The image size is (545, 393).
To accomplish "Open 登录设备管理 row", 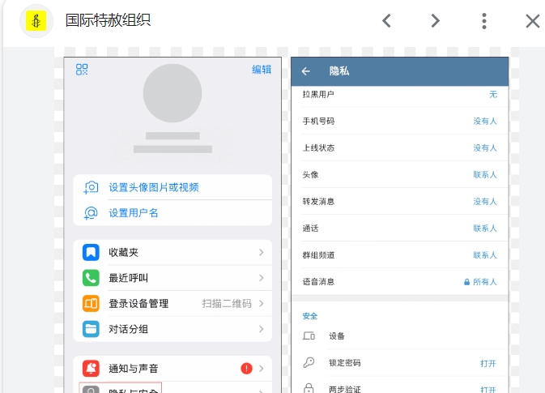I will click(172, 304).
